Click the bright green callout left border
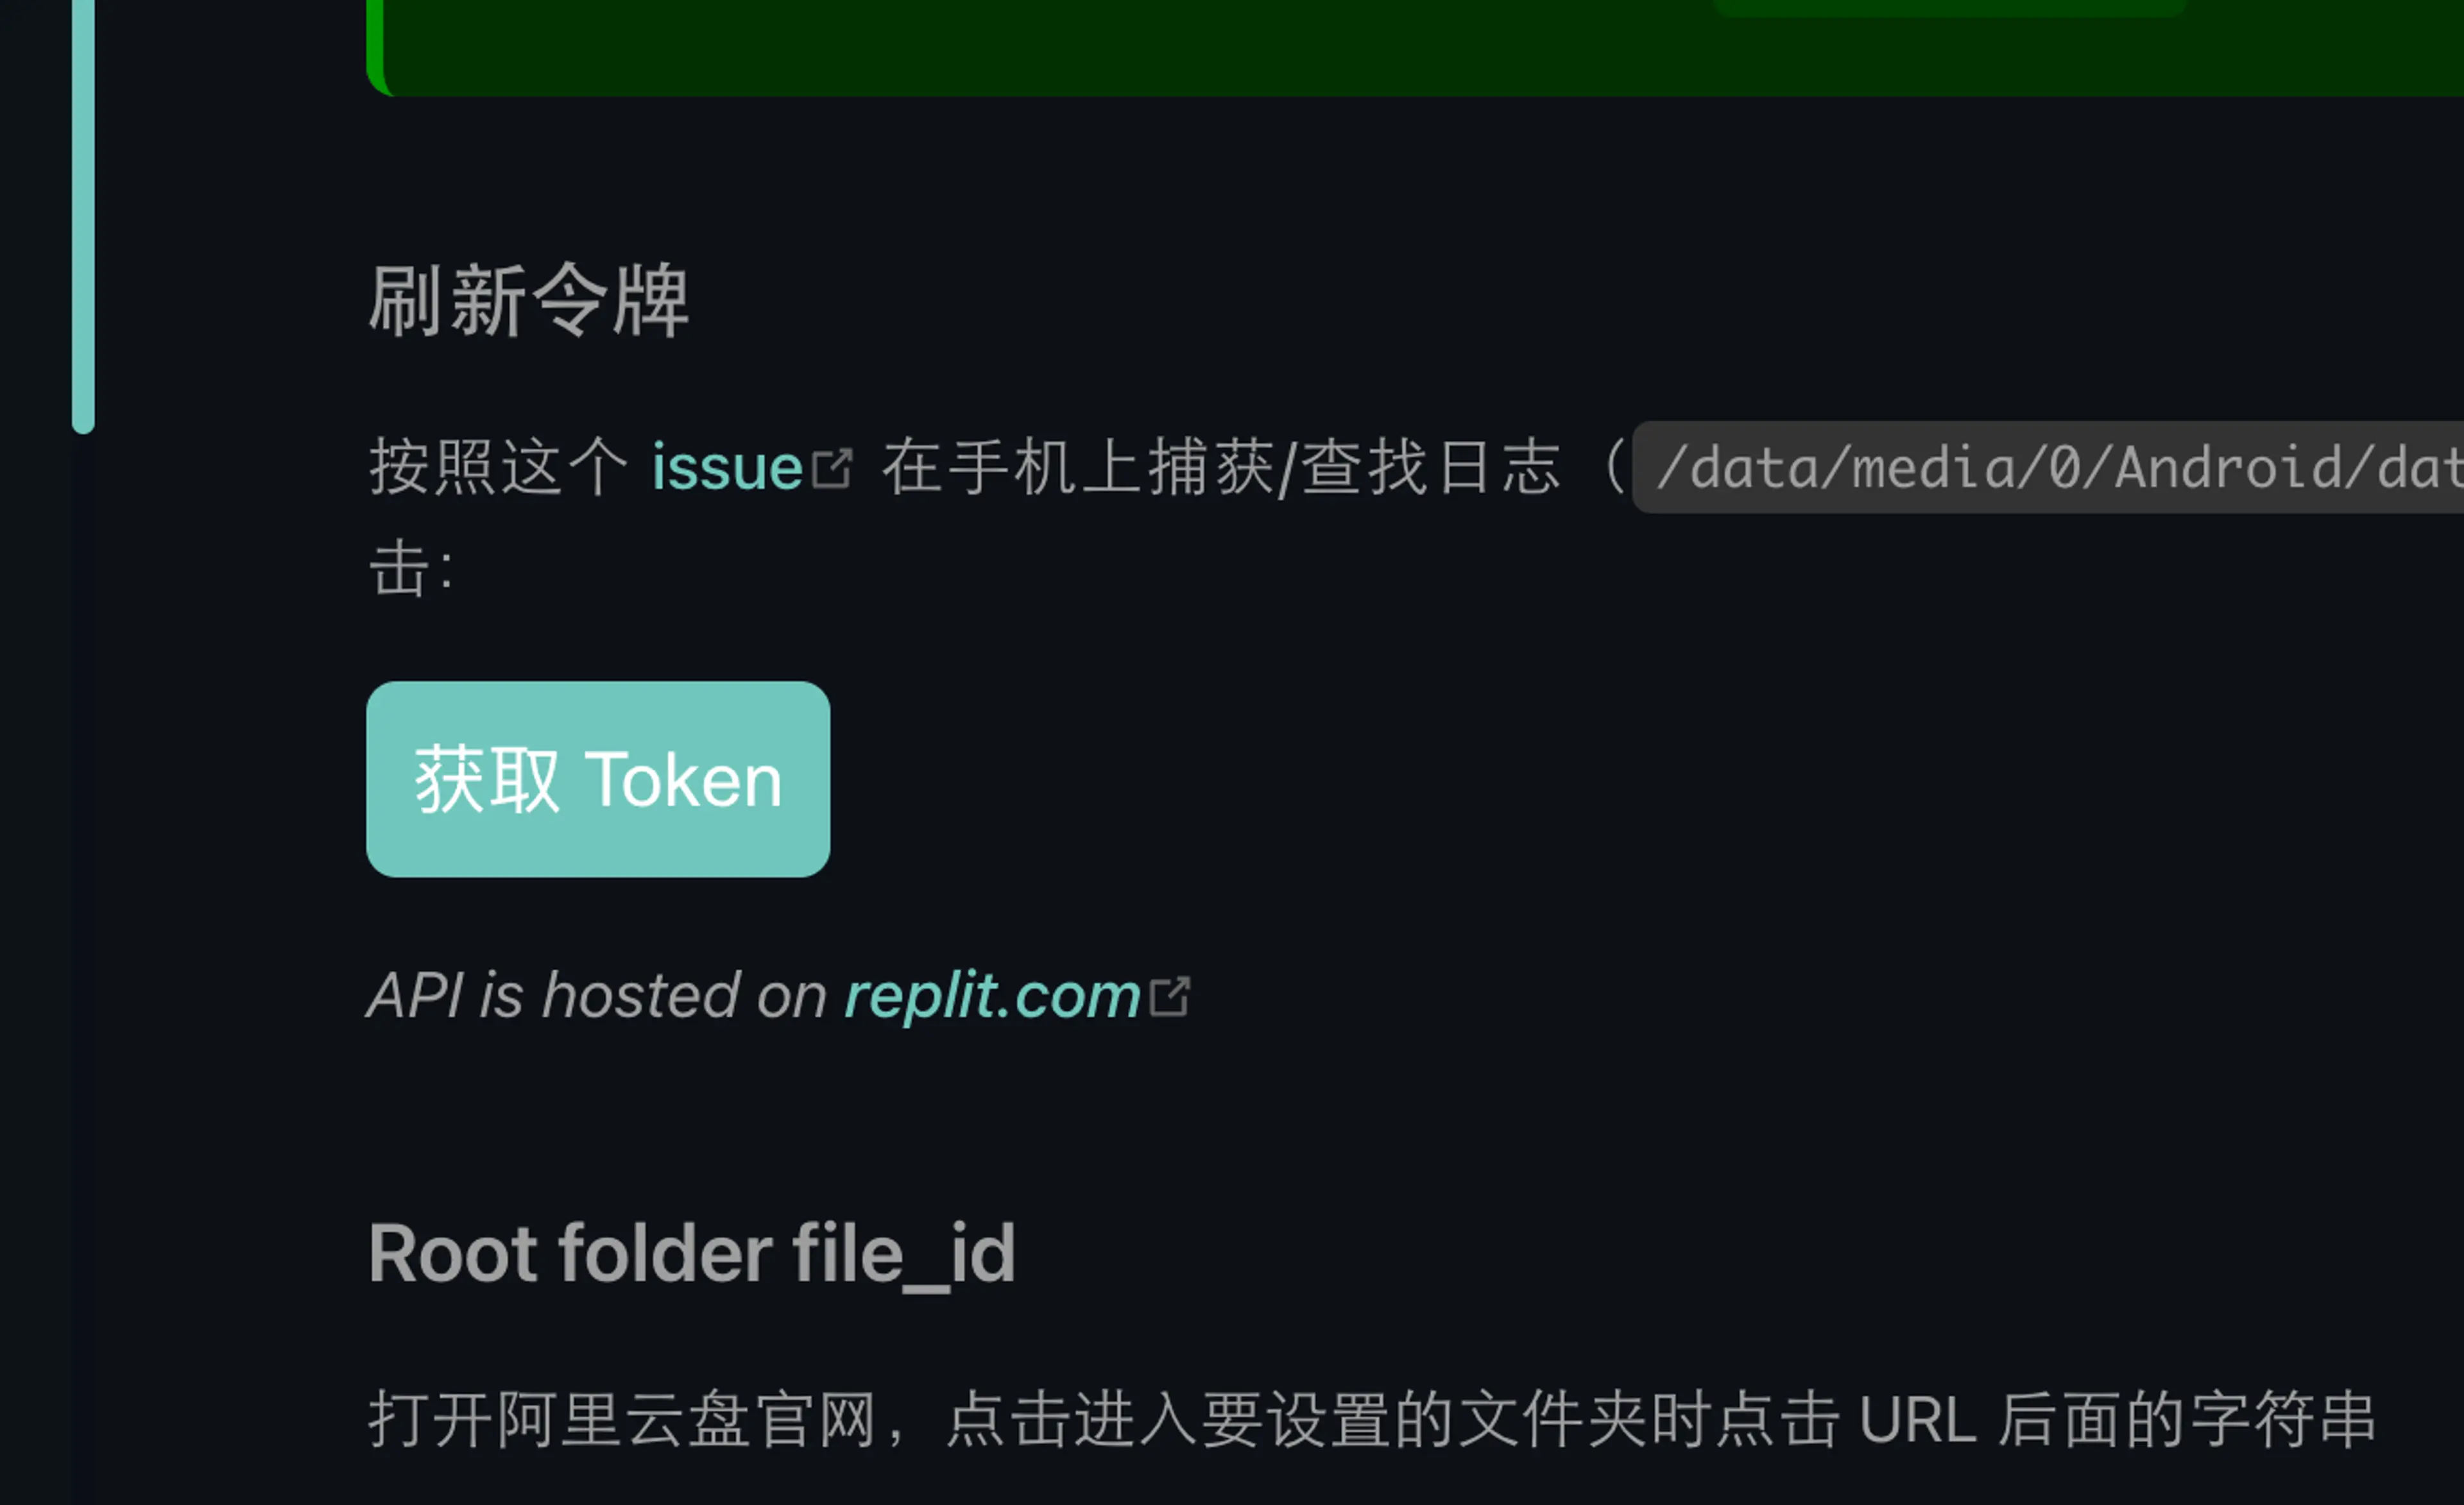 tap(375, 44)
